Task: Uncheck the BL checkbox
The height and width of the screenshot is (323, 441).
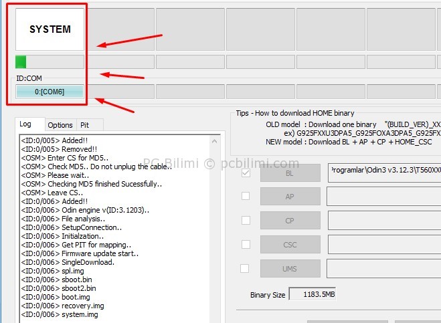Action: click(x=246, y=173)
